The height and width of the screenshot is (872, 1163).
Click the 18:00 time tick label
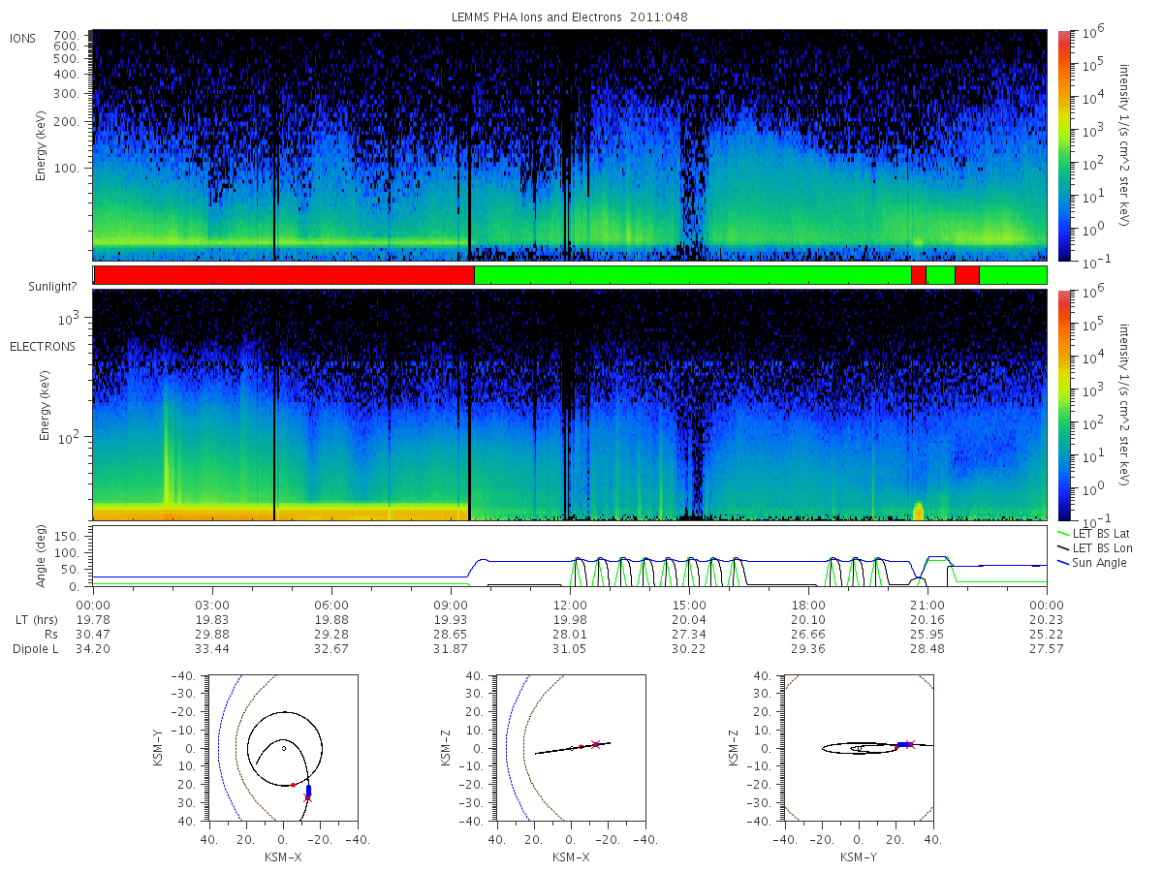click(x=808, y=606)
